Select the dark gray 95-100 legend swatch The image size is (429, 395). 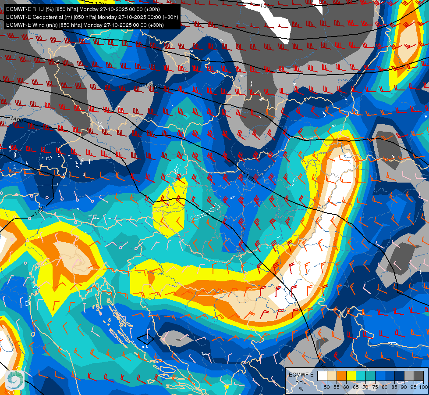tap(419, 376)
